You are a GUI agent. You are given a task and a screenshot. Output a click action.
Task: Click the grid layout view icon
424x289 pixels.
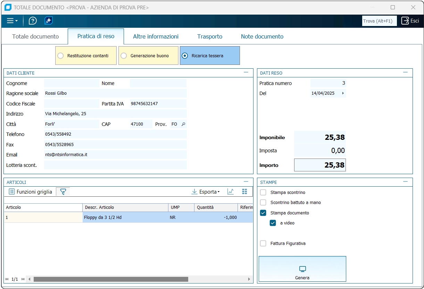point(244,192)
